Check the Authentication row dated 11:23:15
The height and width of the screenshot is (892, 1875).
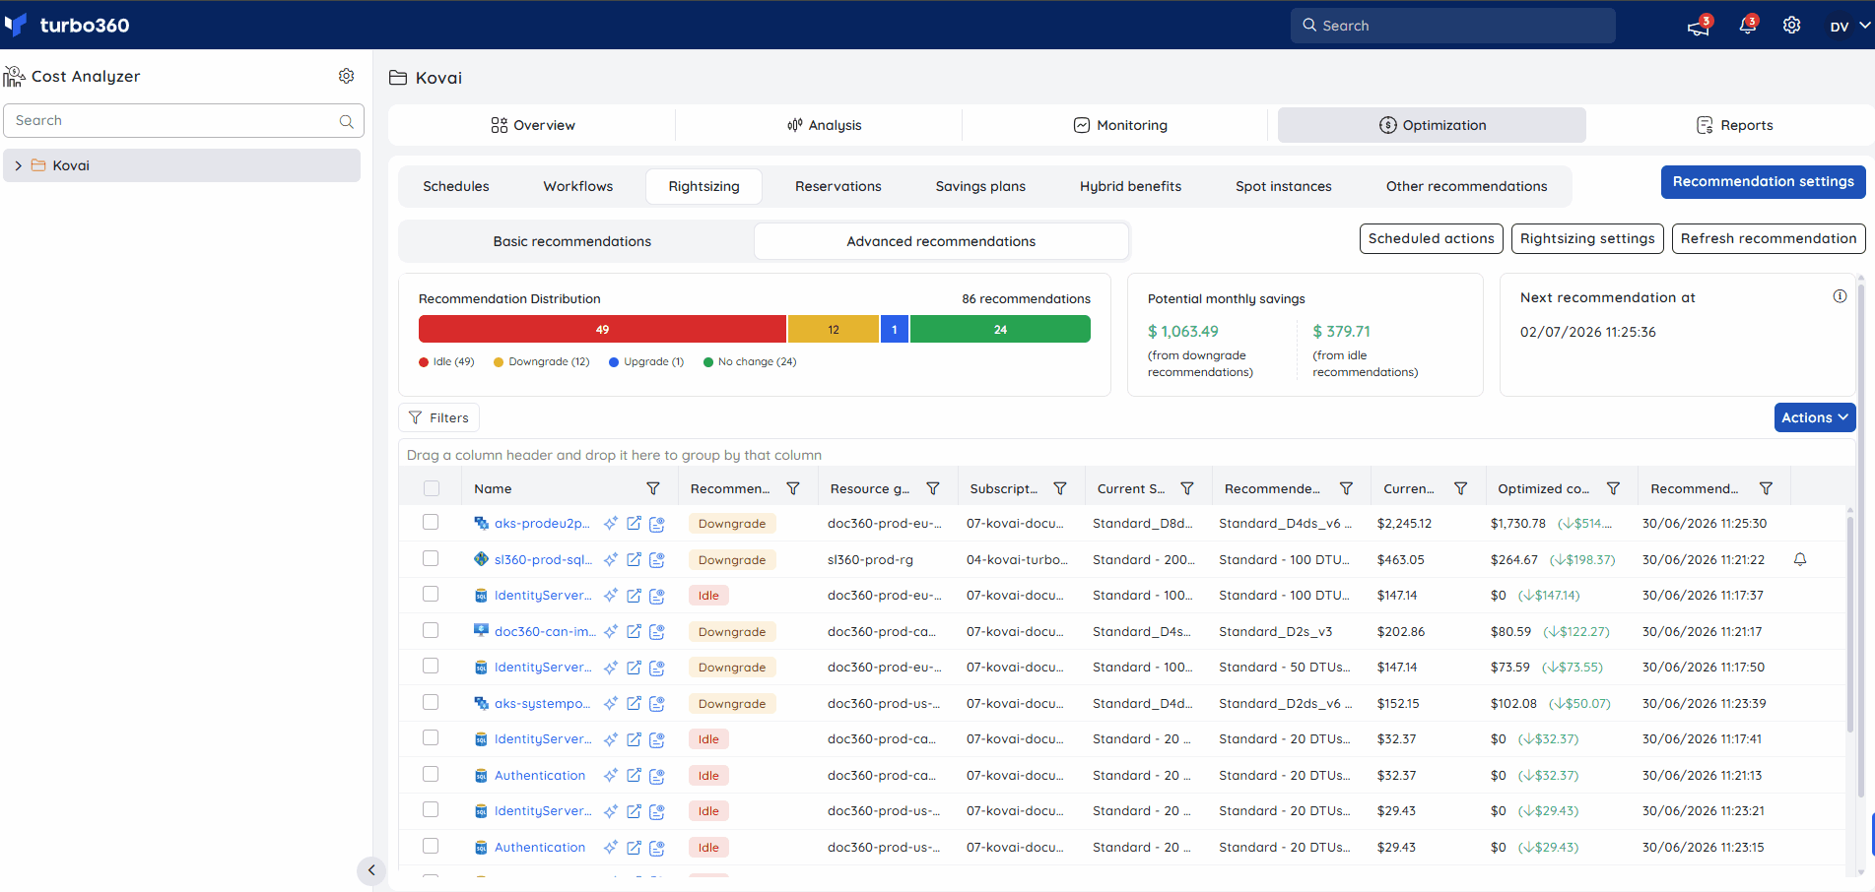[x=431, y=846]
